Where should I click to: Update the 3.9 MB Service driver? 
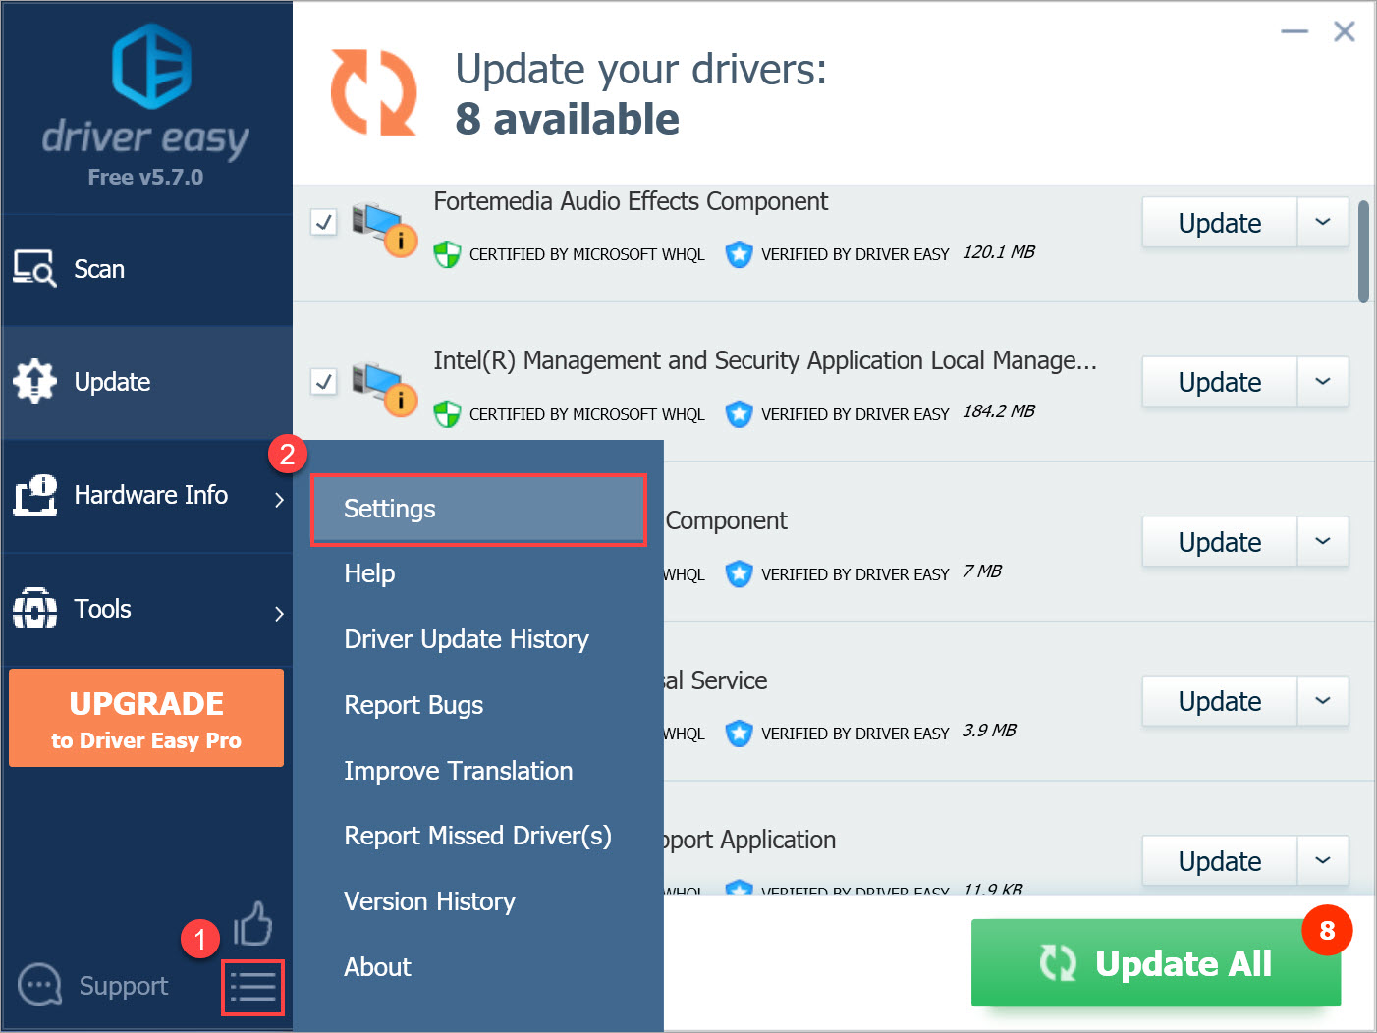1220,701
